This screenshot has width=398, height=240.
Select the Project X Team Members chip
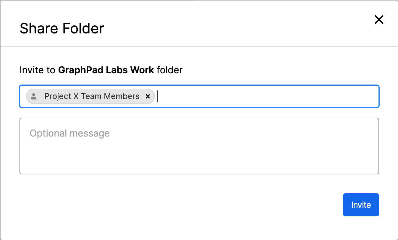click(89, 96)
